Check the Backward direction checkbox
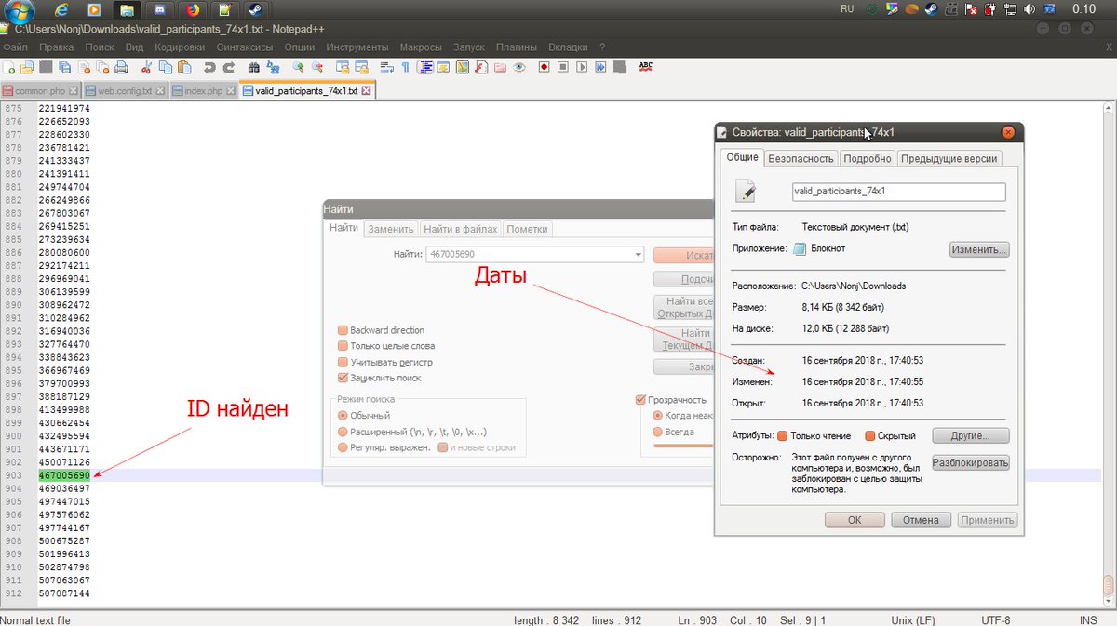Image resolution: width=1117 pixels, height=626 pixels. tap(343, 330)
